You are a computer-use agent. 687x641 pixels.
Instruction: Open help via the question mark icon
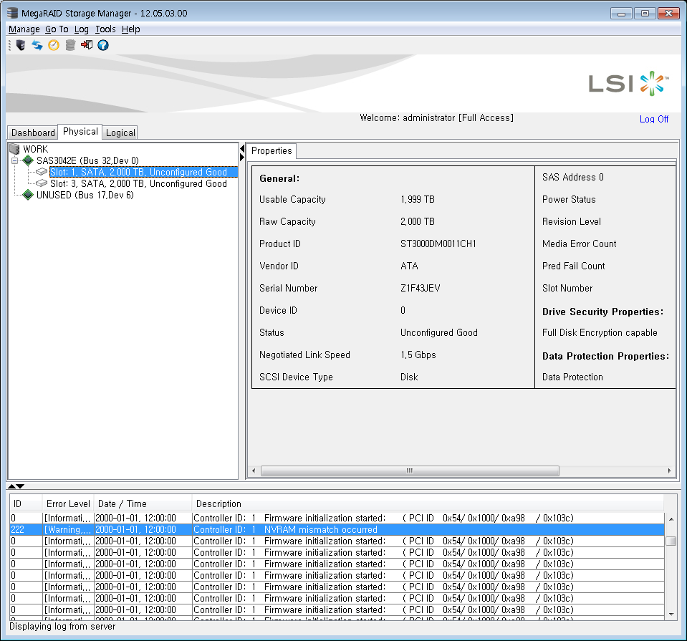point(103,45)
